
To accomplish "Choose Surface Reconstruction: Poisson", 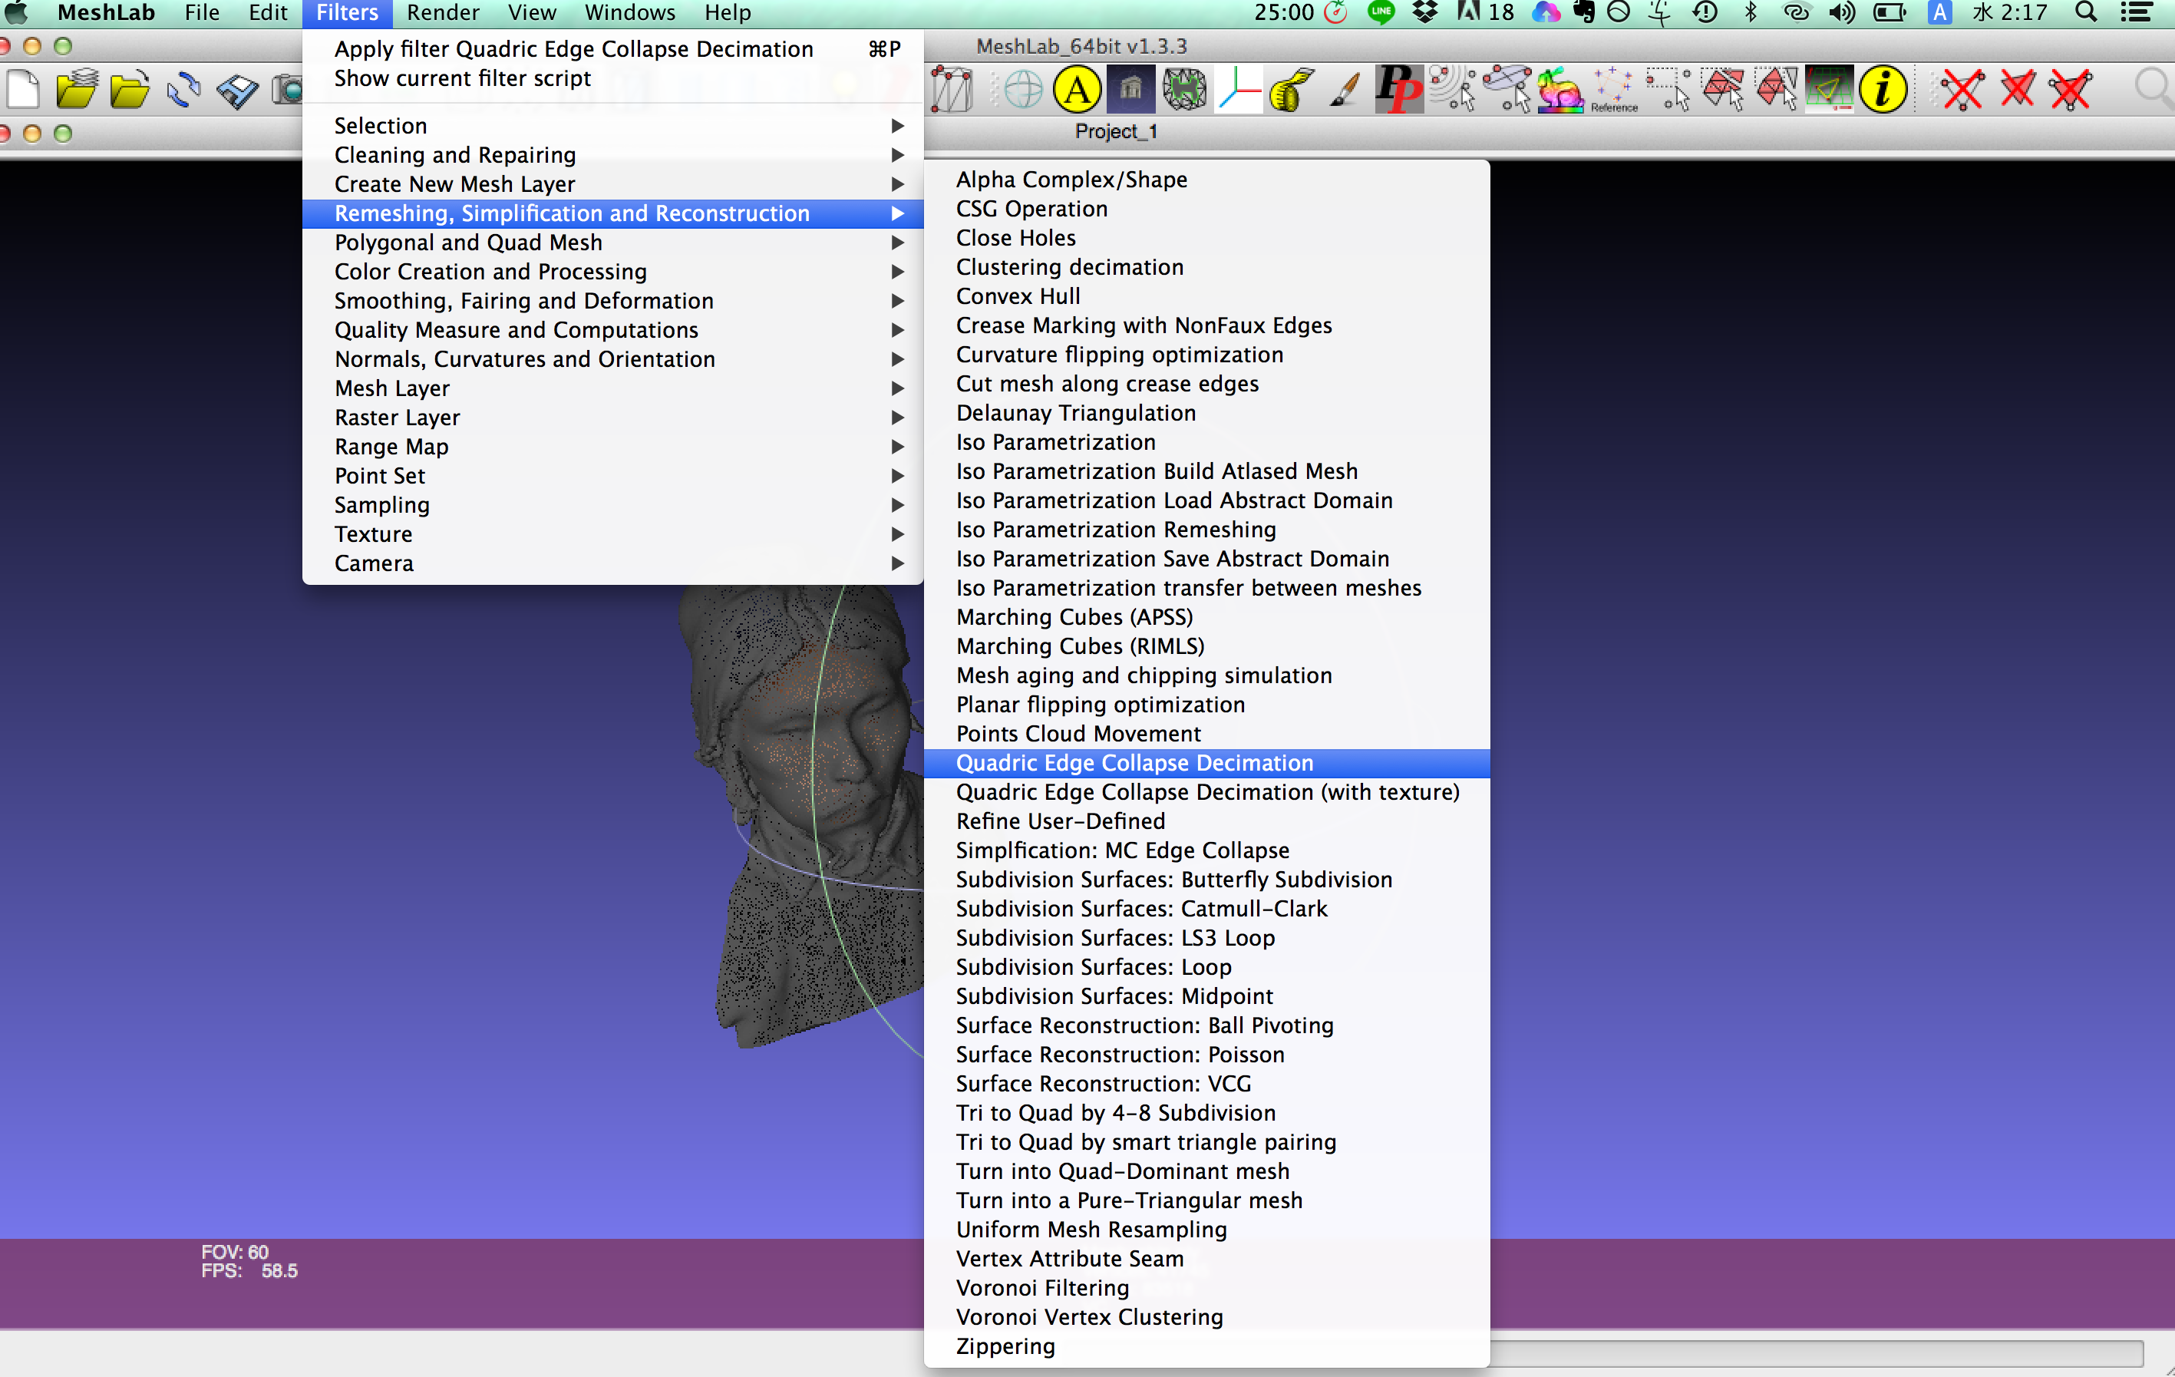I will tap(1206, 1055).
